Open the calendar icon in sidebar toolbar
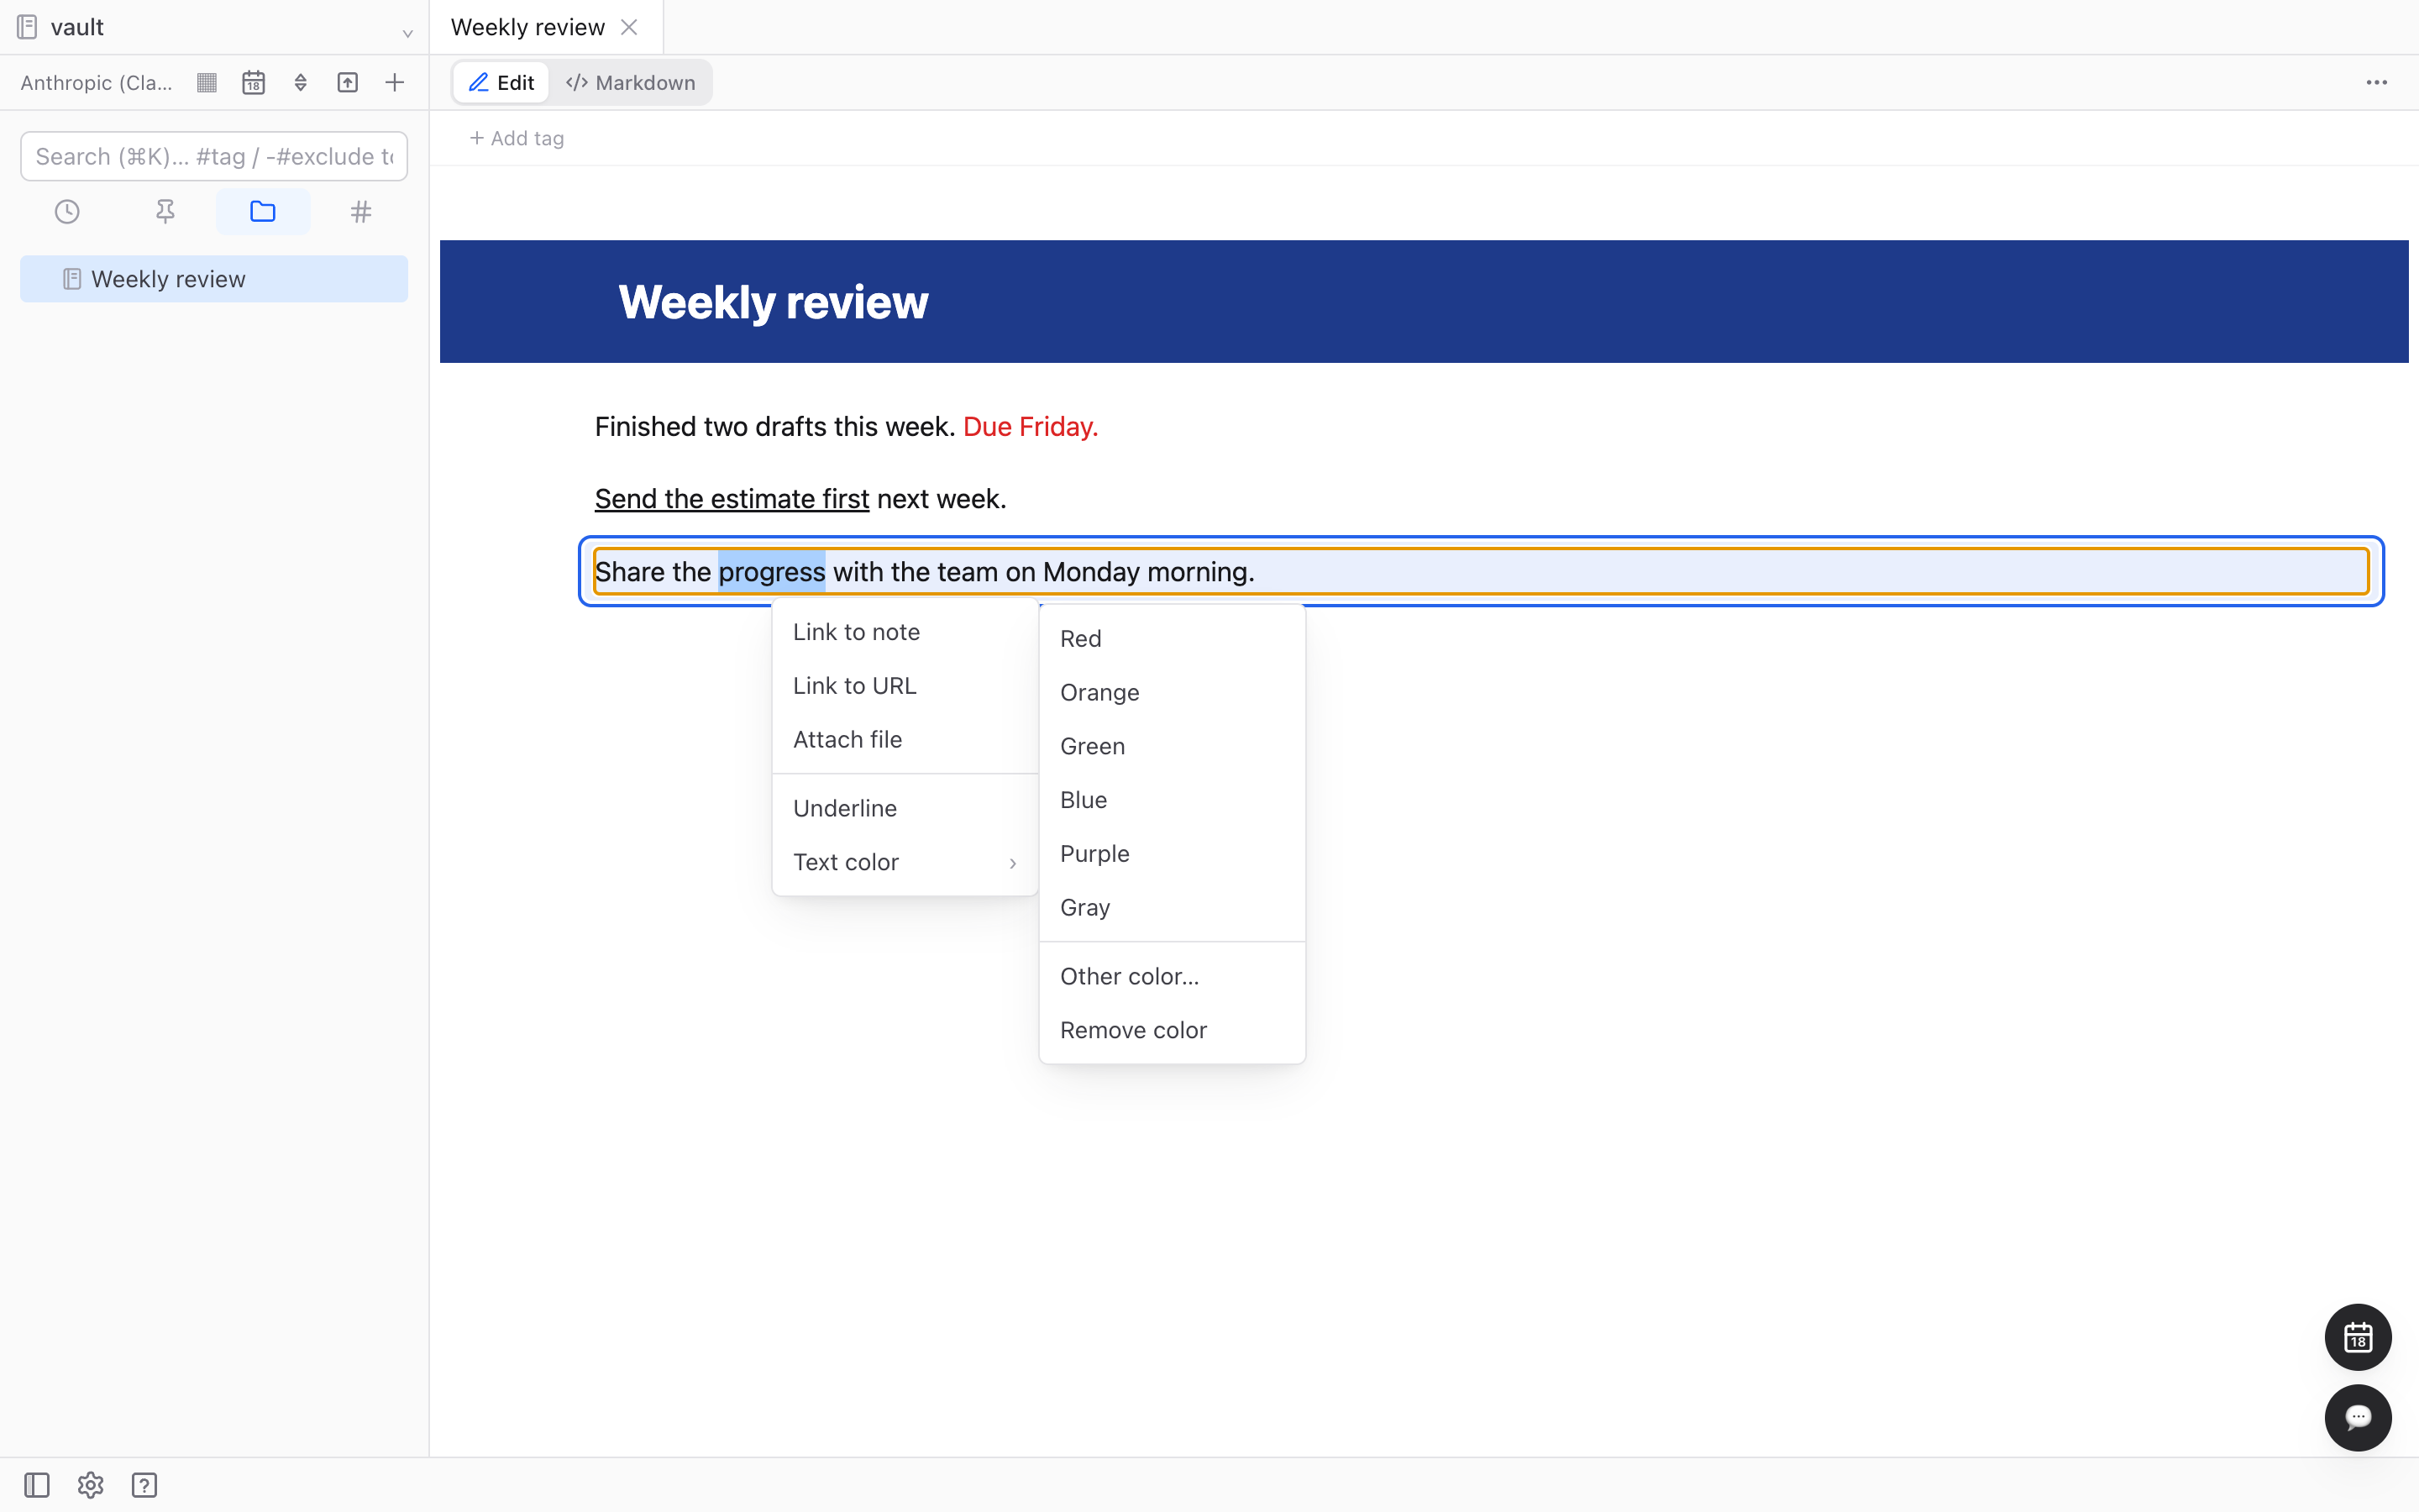 [x=254, y=82]
